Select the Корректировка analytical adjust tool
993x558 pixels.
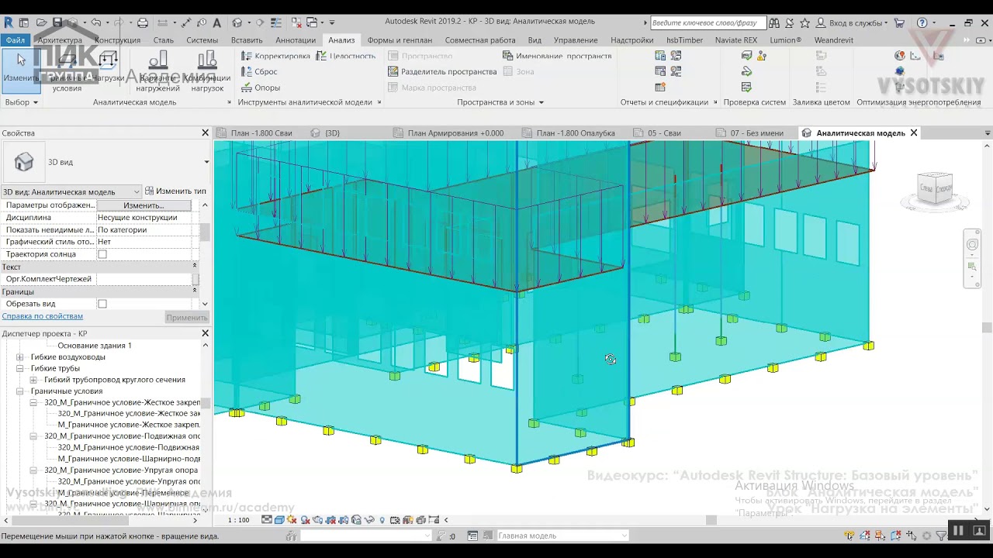[275, 56]
